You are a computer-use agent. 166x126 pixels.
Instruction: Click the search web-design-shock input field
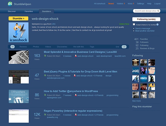(145, 11)
